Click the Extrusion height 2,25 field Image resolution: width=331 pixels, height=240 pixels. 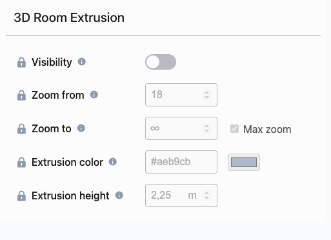pyautogui.click(x=181, y=195)
